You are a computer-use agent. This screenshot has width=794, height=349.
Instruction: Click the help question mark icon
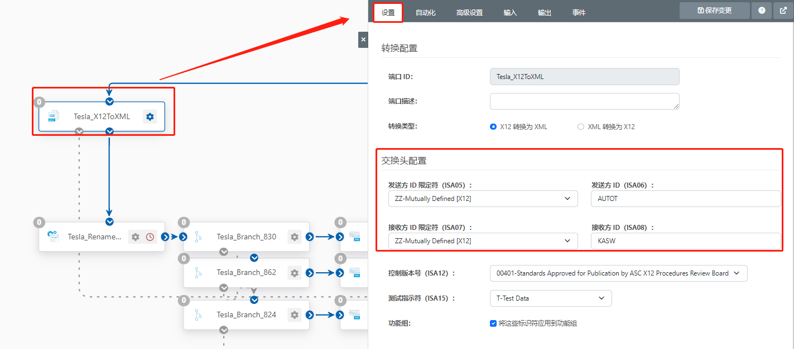[761, 11]
